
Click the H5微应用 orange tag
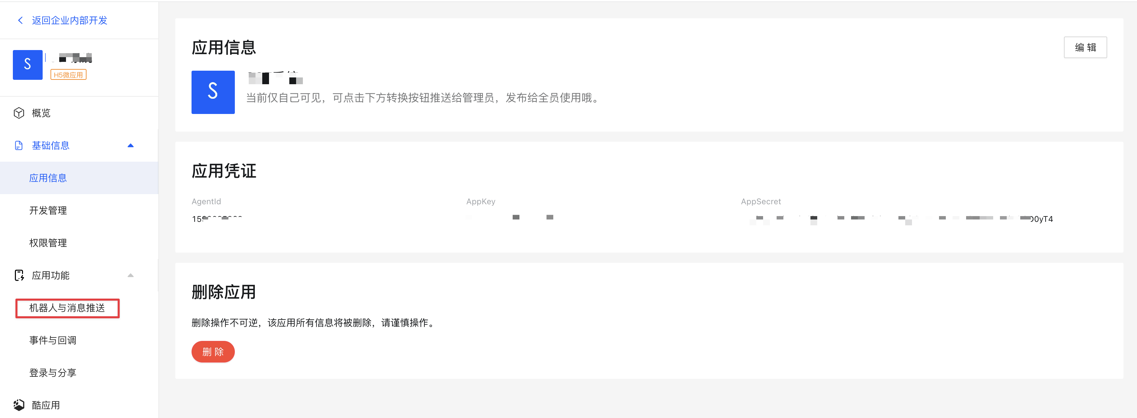pyautogui.click(x=68, y=75)
